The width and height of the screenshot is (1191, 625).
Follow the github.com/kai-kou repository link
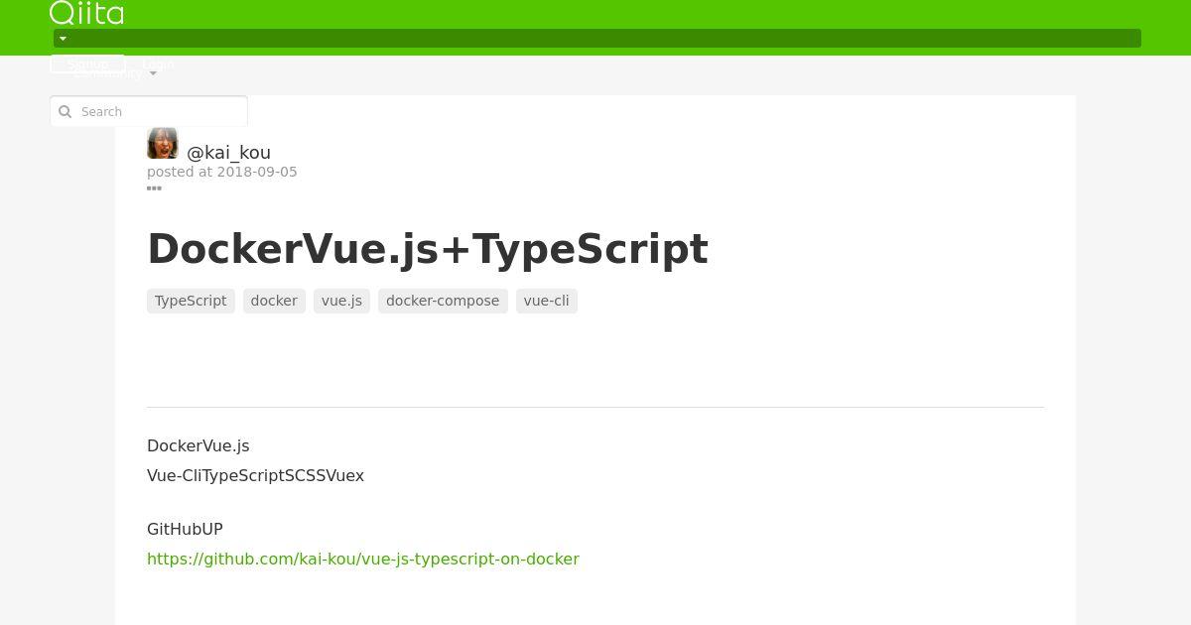[x=363, y=559]
